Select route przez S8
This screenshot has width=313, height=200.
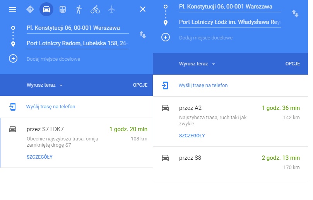coord(230,163)
